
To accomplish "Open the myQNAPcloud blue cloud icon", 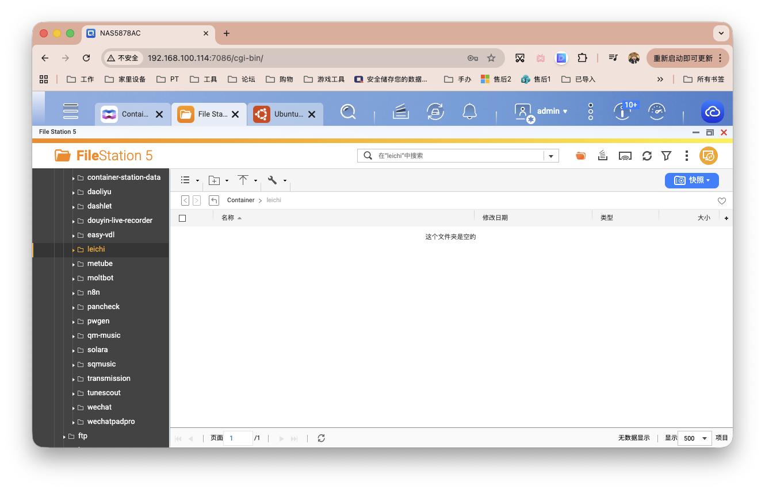I will pos(712,112).
